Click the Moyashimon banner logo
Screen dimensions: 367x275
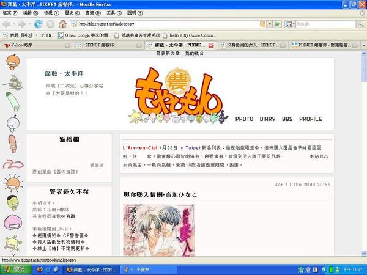click(178, 95)
